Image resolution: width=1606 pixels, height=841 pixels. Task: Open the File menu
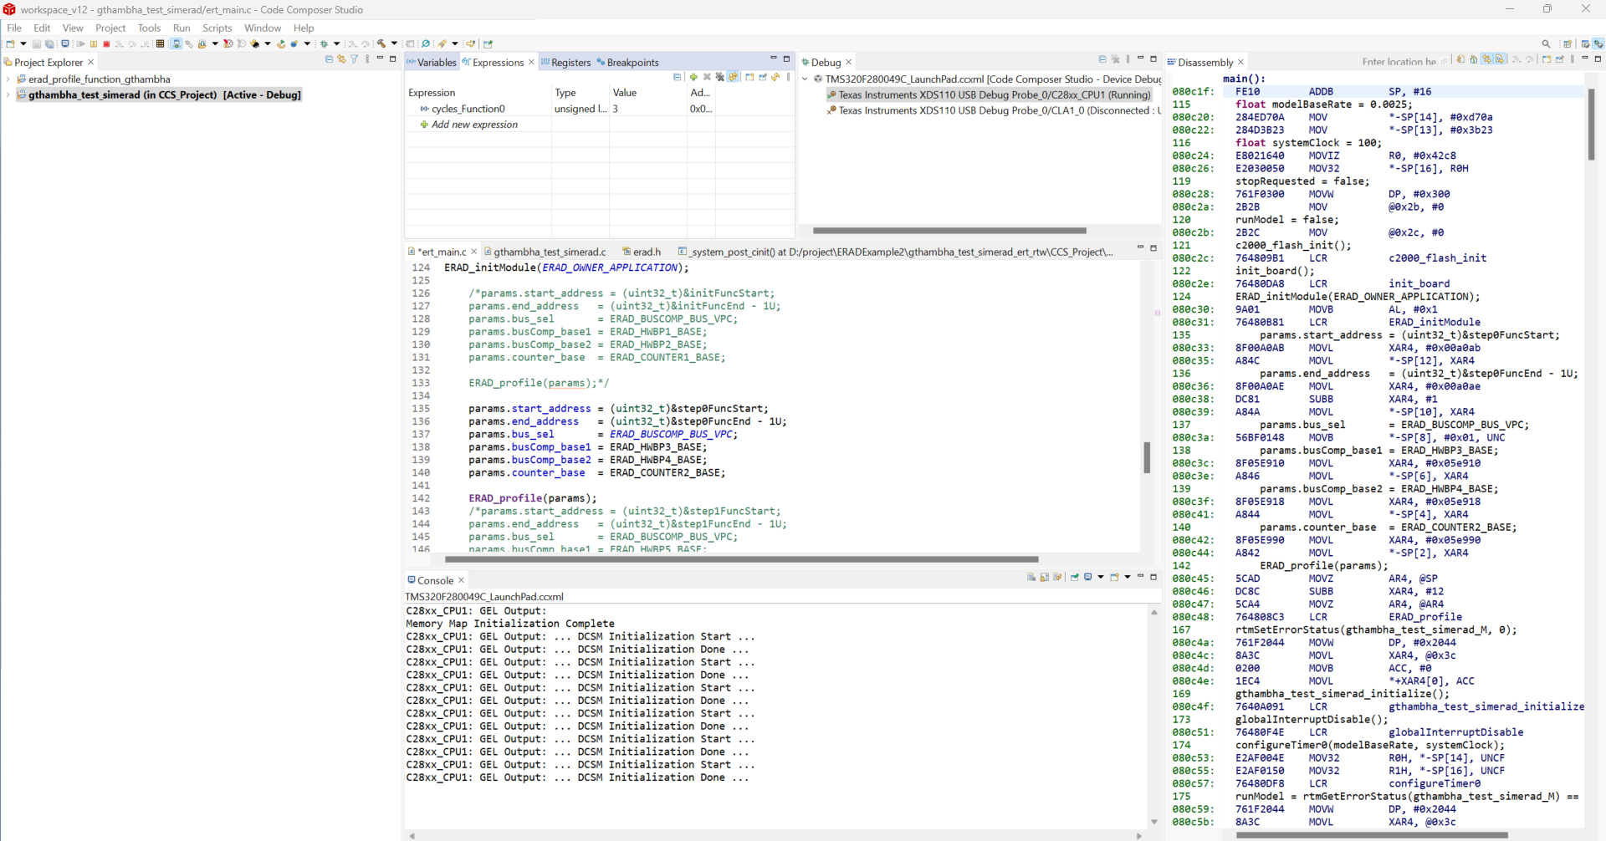[14, 28]
